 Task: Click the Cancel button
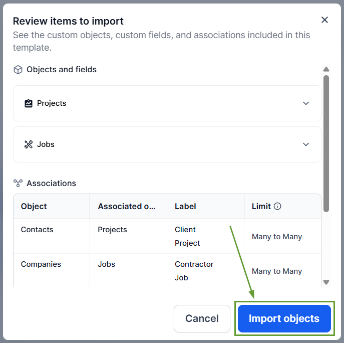click(x=202, y=318)
